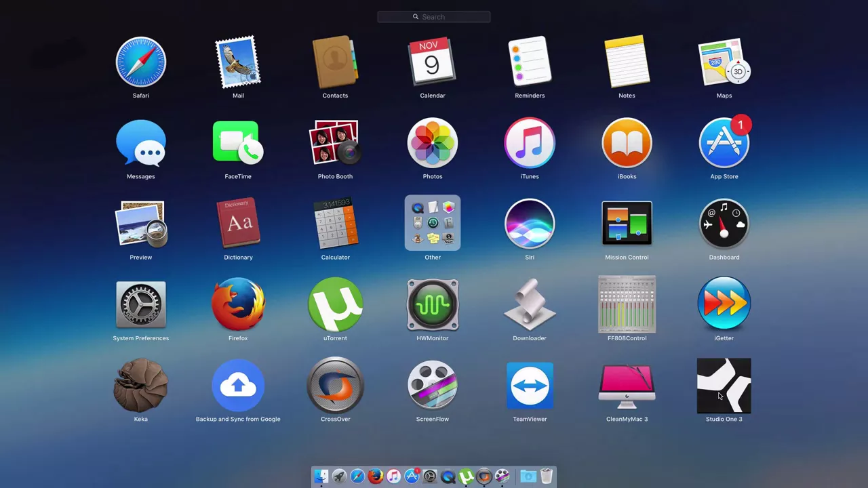Launch Studio One 3
The width and height of the screenshot is (868, 488).
click(724, 386)
